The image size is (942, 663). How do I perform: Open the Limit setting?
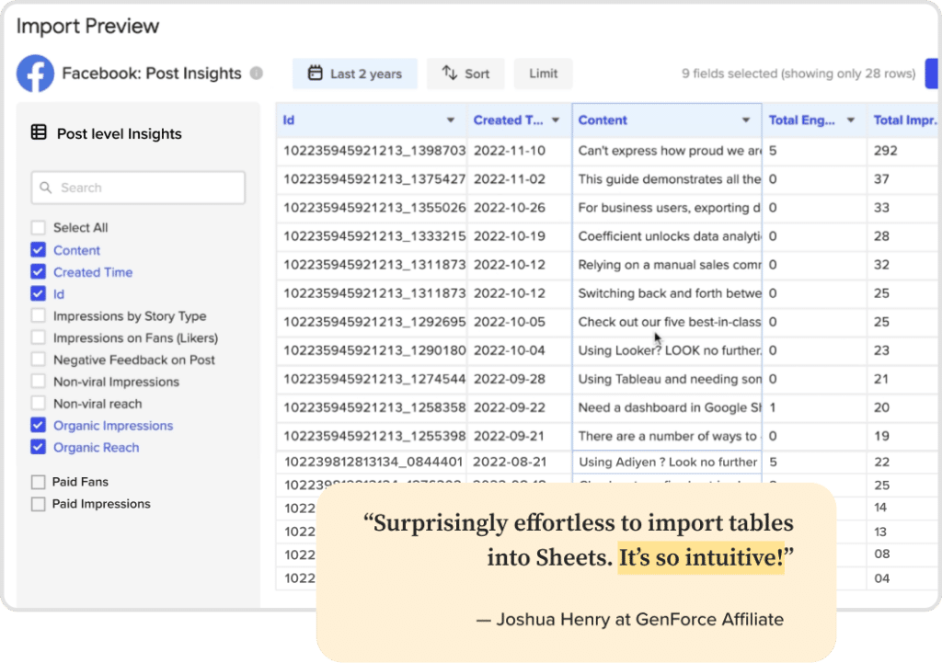point(543,74)
